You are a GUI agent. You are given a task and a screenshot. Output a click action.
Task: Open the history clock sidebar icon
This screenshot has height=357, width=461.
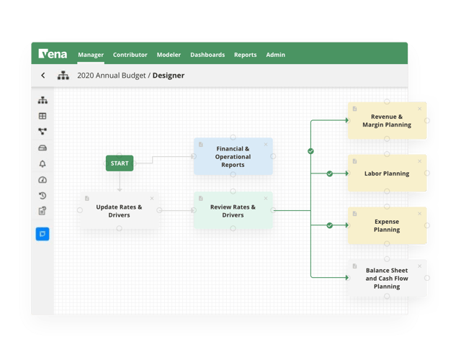pyautogui.click(x=42, y=195)
